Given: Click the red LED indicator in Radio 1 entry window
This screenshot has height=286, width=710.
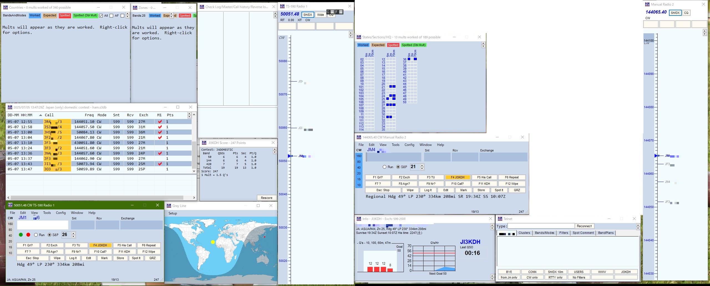Looking at the screenshot, I should pos(28,235).
